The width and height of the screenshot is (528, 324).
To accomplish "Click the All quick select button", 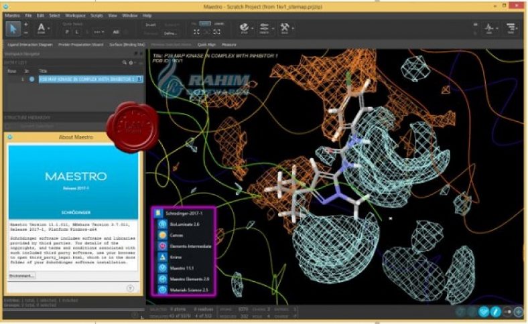I will click(x=116, y=32).
